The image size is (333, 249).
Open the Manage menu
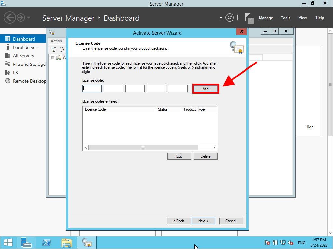tap(266, 18)
